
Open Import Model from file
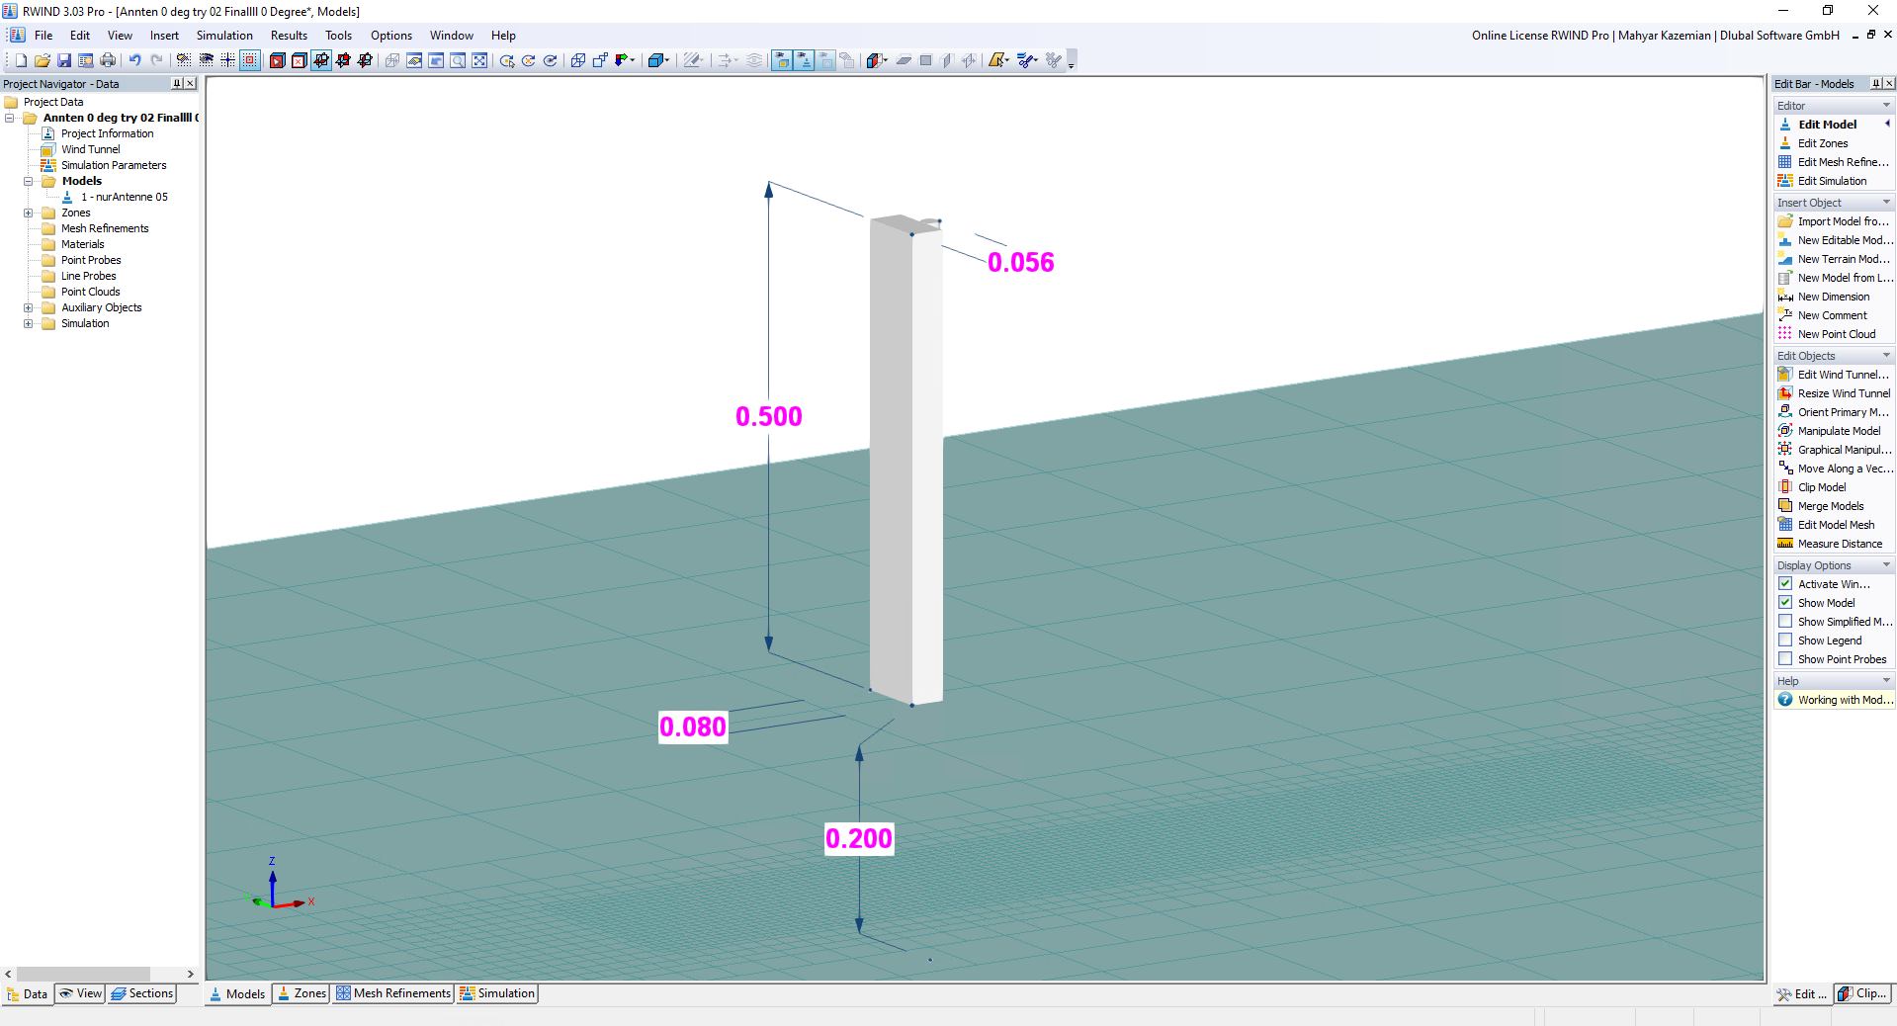(x=1839, y=220)
